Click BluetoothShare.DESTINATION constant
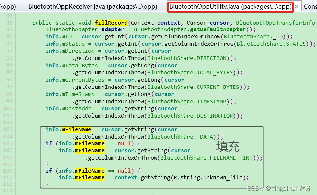317x195 pixels. 190,116
